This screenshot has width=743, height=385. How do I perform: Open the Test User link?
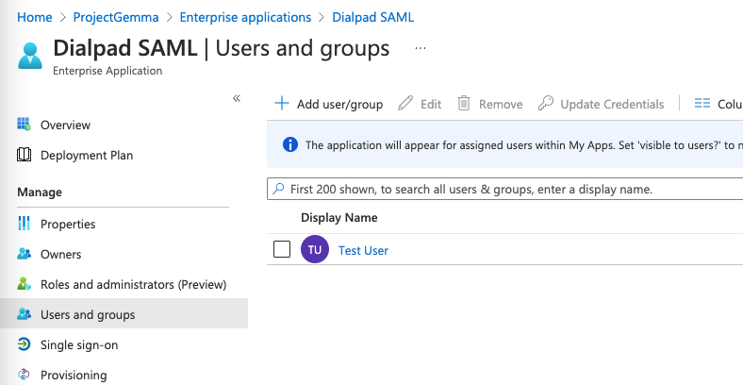click(x=363, y=250)
